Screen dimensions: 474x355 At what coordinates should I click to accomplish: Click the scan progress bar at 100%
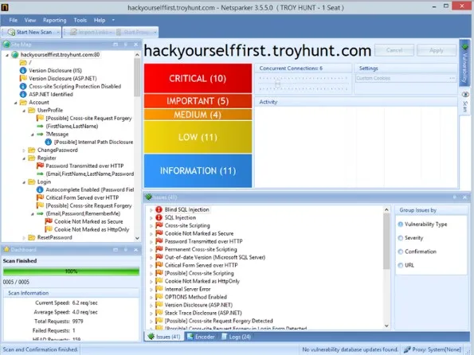(x=71, y=271)
